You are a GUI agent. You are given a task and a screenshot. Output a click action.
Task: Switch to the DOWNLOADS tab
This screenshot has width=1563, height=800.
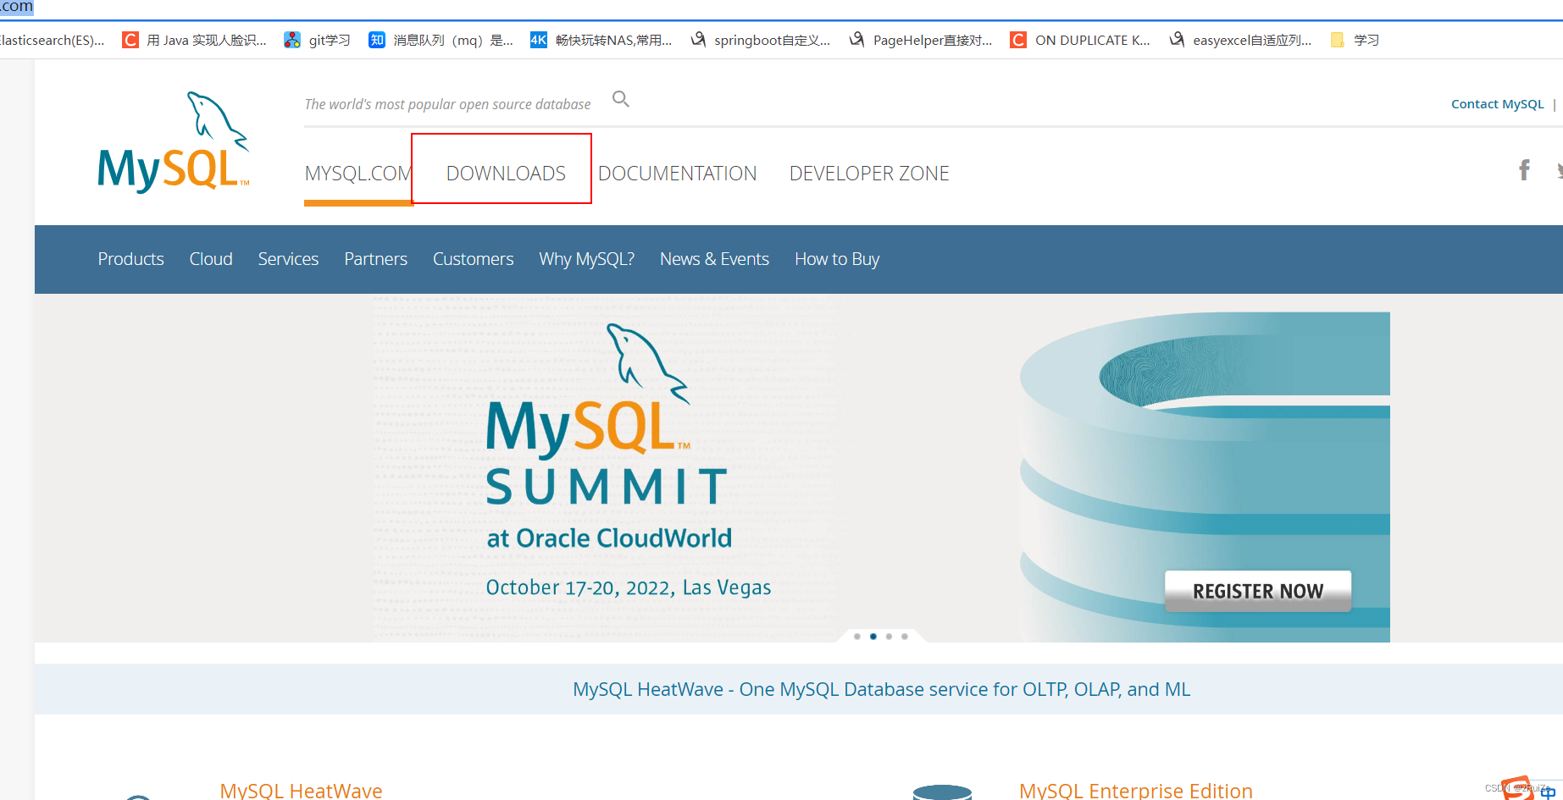coord(506,174)
